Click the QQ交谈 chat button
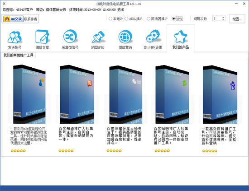Image resolution: width=249 pixels, height=191 pixels. coord(14,19)
